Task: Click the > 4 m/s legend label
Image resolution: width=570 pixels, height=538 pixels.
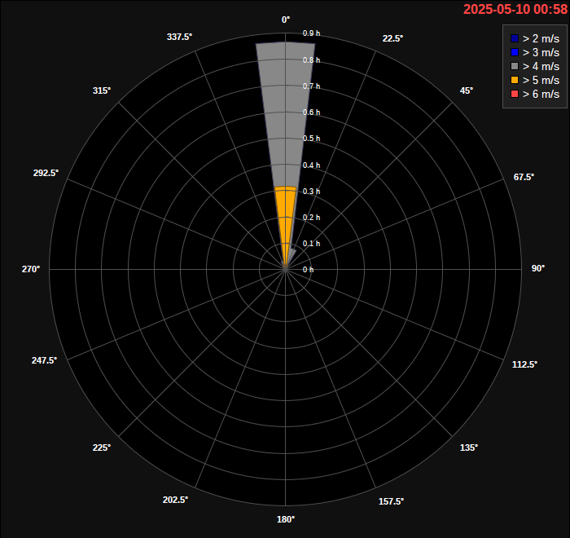Action: point(541,66)
